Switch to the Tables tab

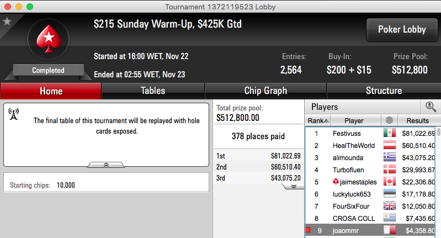(153, 91)
